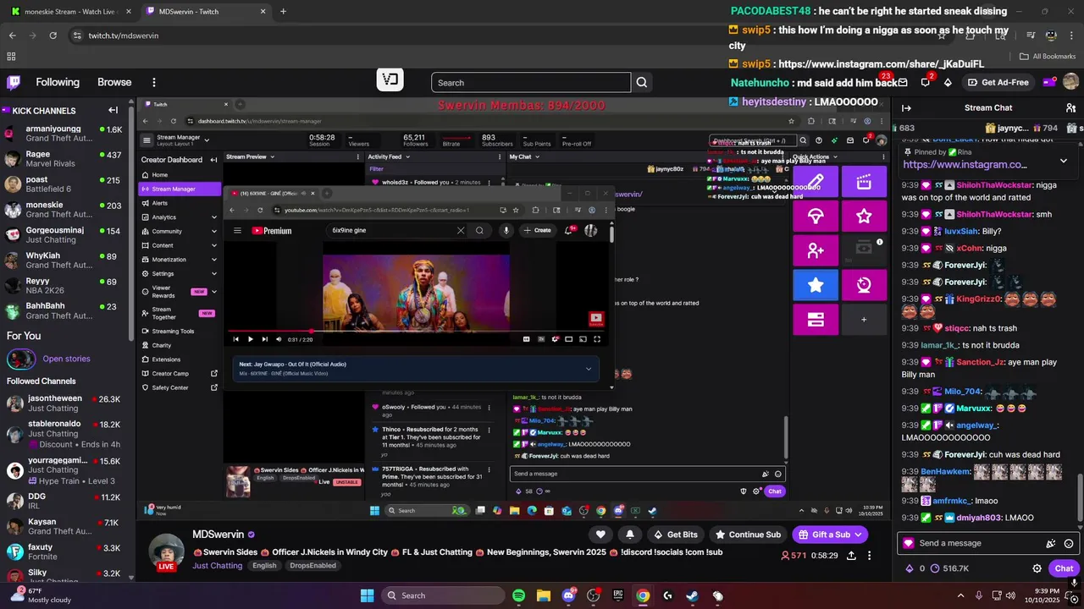Open the Prime loot crown icon
This screenshot has width=1084, height=609.
tap(1049, 82)
